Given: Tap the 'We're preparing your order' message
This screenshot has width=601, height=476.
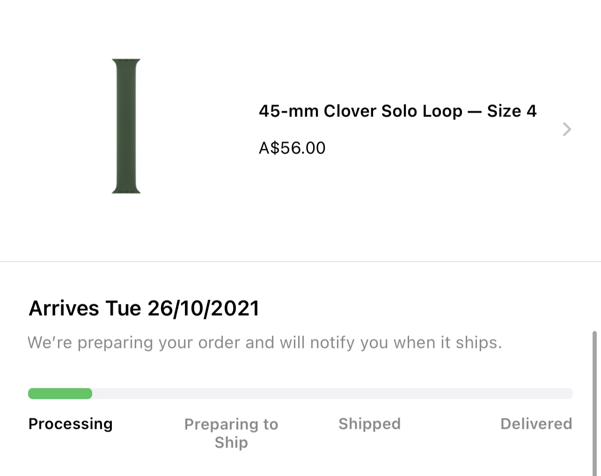Looking at the screenshot, I should [264, 343].
